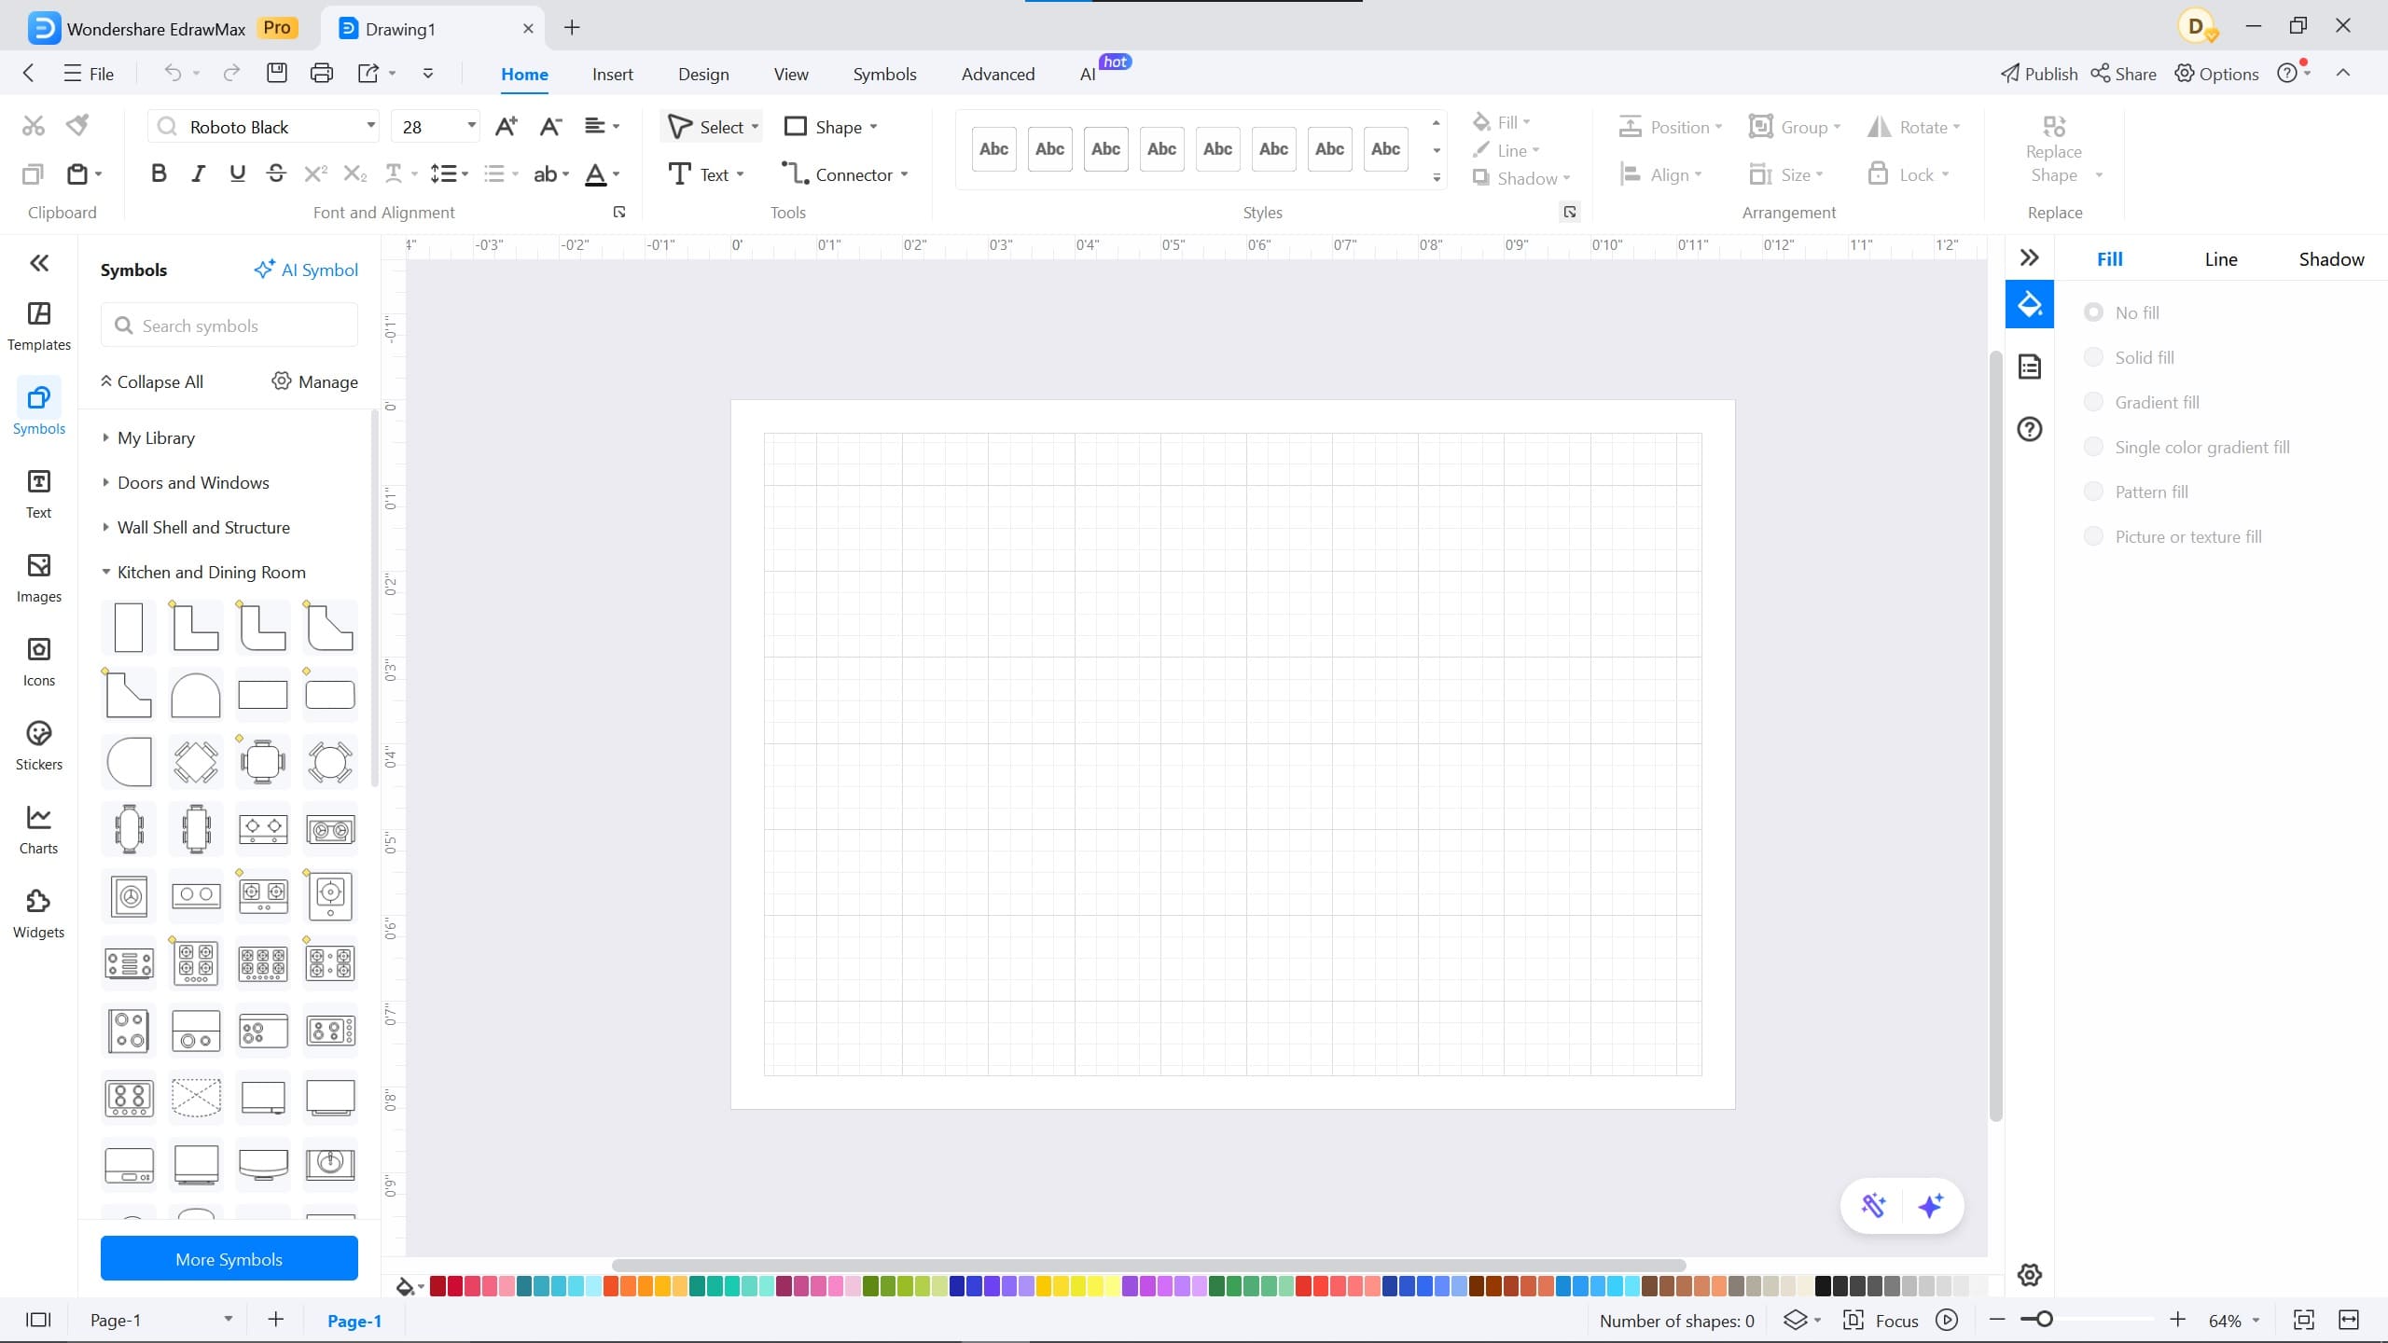
Task: Select the Solid fill radio option
Action: point(2093,357)
